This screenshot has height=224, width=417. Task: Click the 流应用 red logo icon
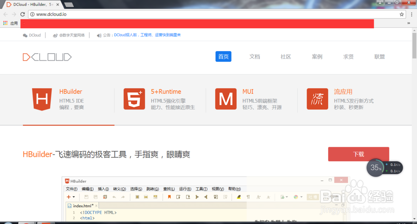pos(317,99)
